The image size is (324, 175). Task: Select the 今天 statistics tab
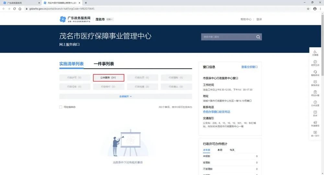point(232,150)
